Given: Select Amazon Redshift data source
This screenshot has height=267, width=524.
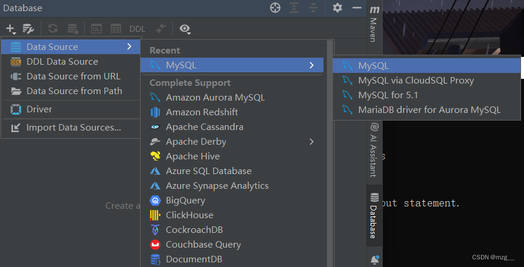Looking at the screenshot, I should (x=232, y=112).
